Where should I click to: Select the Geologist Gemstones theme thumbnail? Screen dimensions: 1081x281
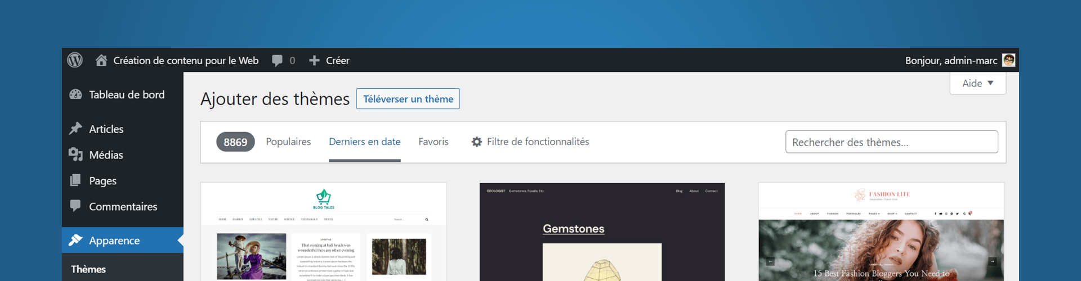pyautogui.click(x=602, y=232)
